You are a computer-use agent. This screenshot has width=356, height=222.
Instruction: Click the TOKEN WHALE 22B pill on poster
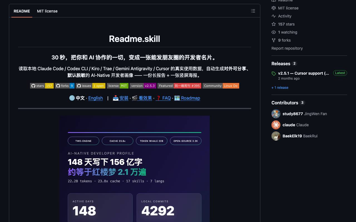coord(152,141)
